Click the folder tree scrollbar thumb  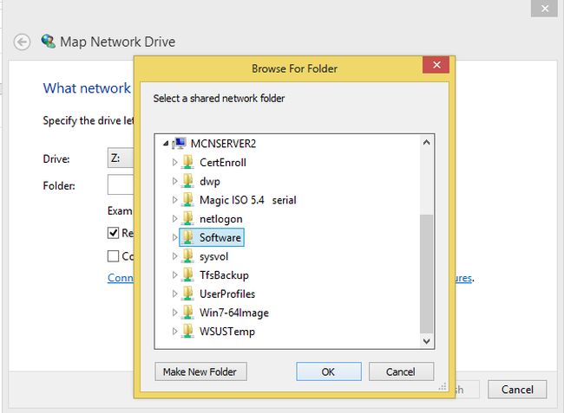427,274
